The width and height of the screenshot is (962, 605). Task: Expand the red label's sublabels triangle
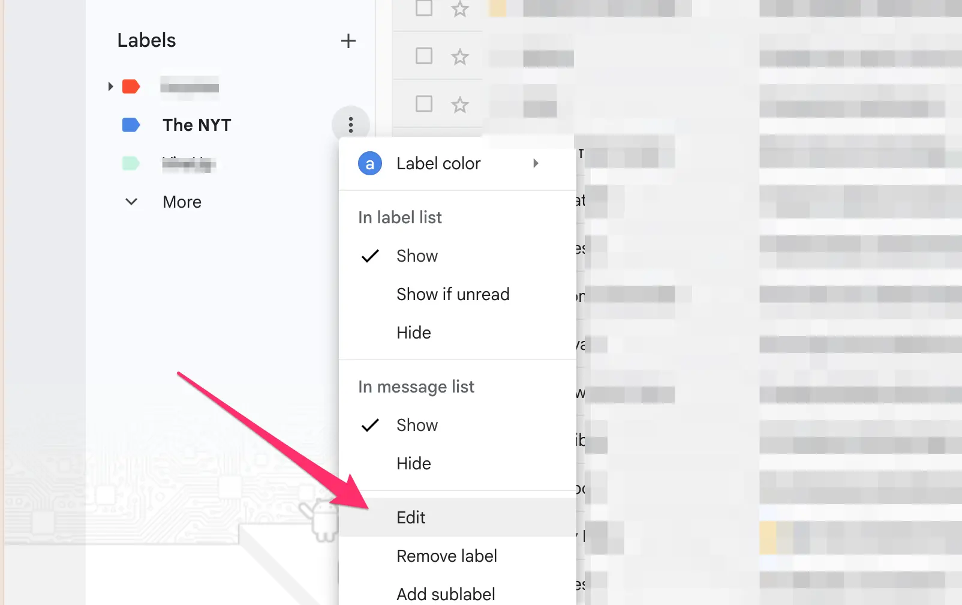click(110, 86)
